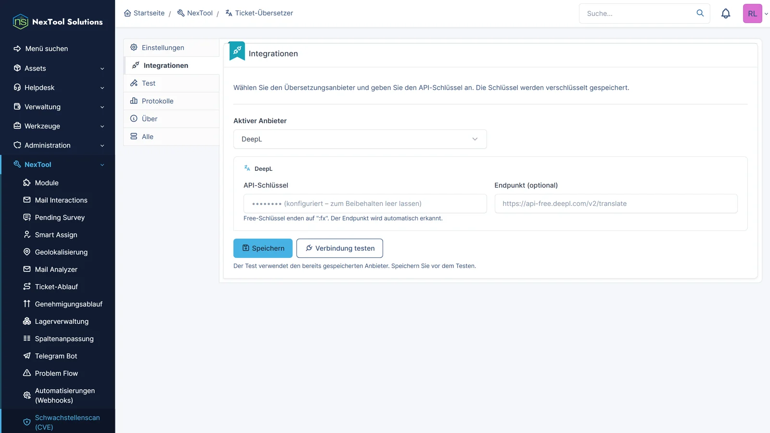Expand the Verwaltung sidebar menu
This screenshot has width=770, height=433.
58,107
